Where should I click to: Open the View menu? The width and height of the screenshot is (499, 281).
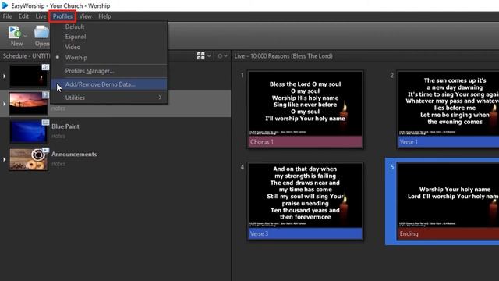click(x=85, y=16)
